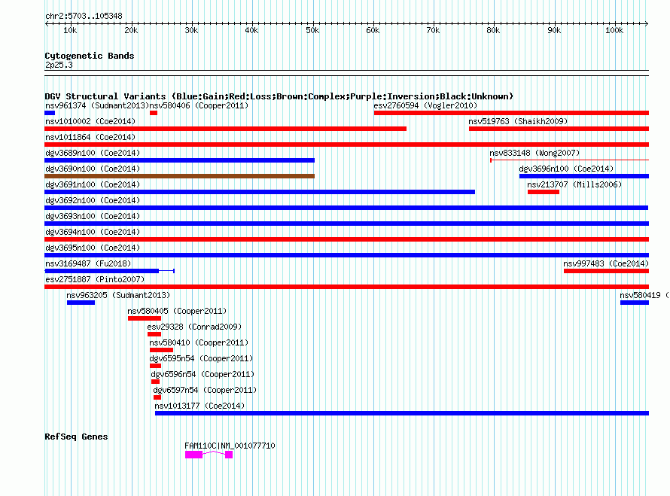670x496 pixels.
Task: Click the 50k ruler mark
Action: (x=312, y=30)
